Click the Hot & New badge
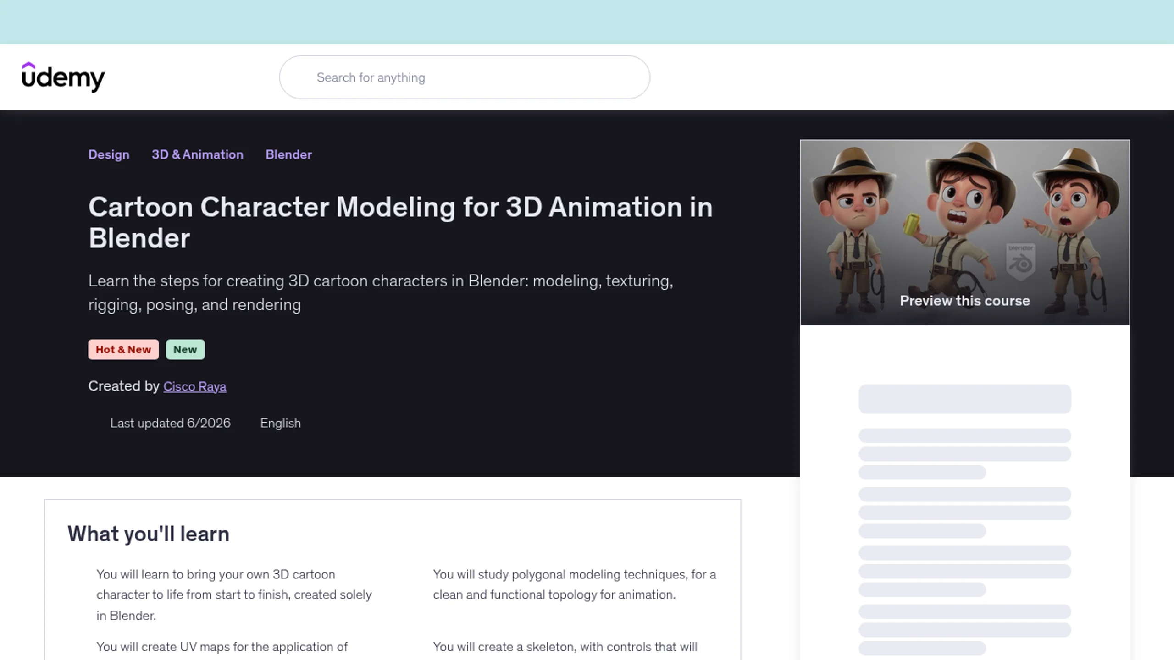Viewport: 1174px width, 660px height. tap(123, 349)
